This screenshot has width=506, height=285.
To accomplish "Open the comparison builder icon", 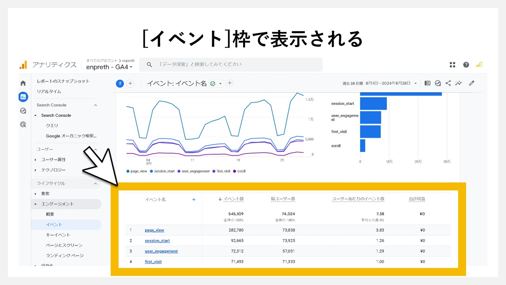I will (428, 83).
